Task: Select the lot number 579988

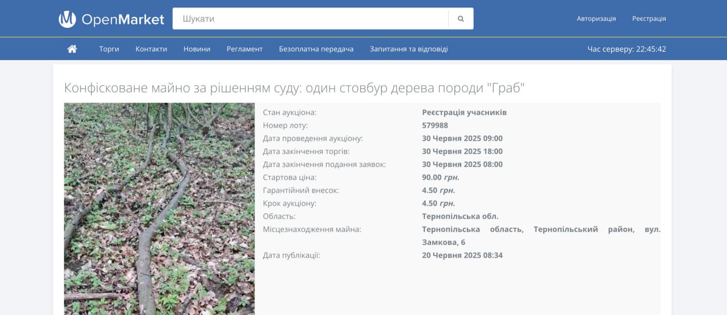Action: (x=435, y=125)
